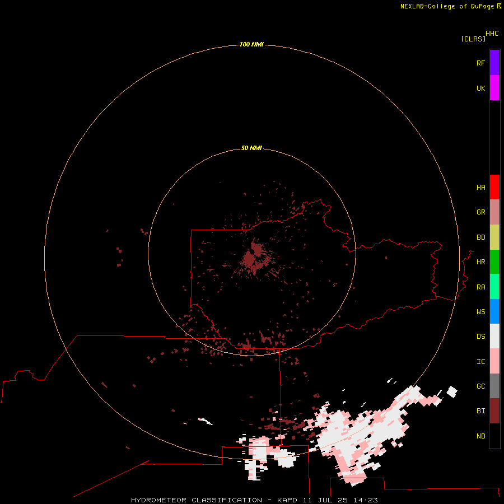Click the UK legend label
504x504 pixels.
point(480,88)
